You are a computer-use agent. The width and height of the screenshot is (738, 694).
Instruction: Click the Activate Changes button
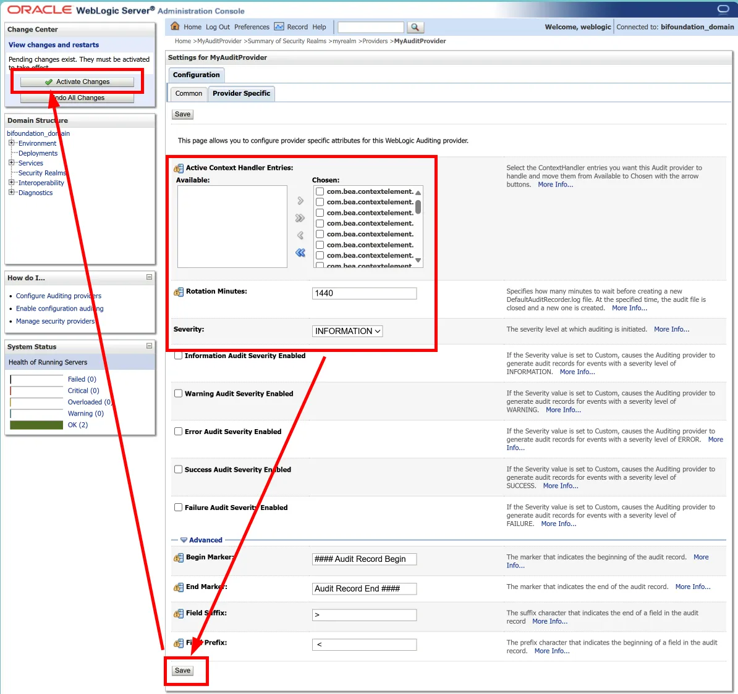[x=77, y=82]
